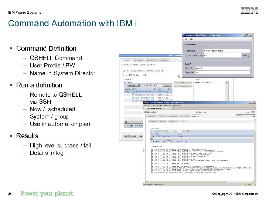The height and width of the screenshot is (200, 266).
Task: Click the last green status bar icon in browser
Action: coord(252,184)
